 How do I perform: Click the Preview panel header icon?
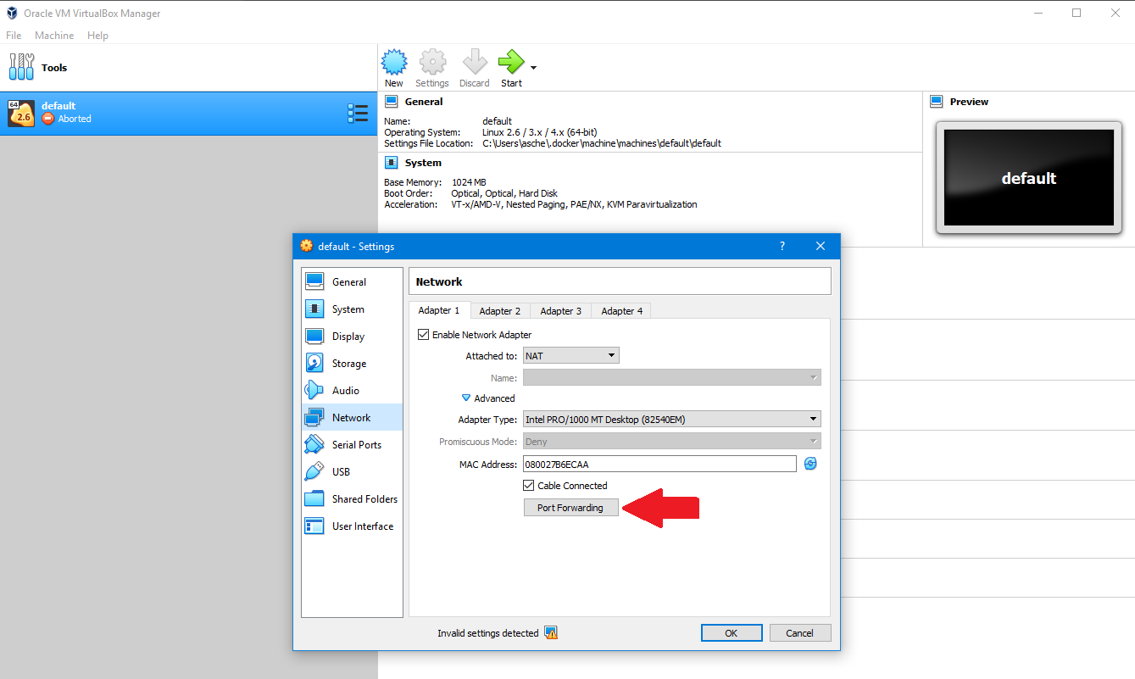(937, 102)
